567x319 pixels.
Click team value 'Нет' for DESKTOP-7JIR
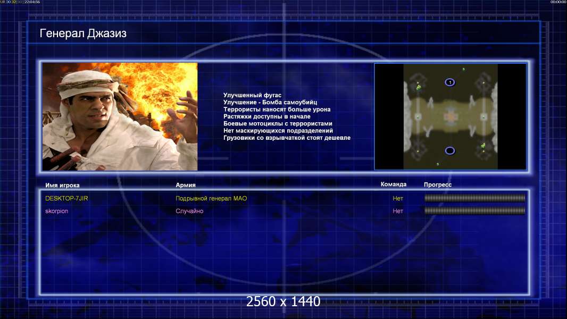(398, 198)
